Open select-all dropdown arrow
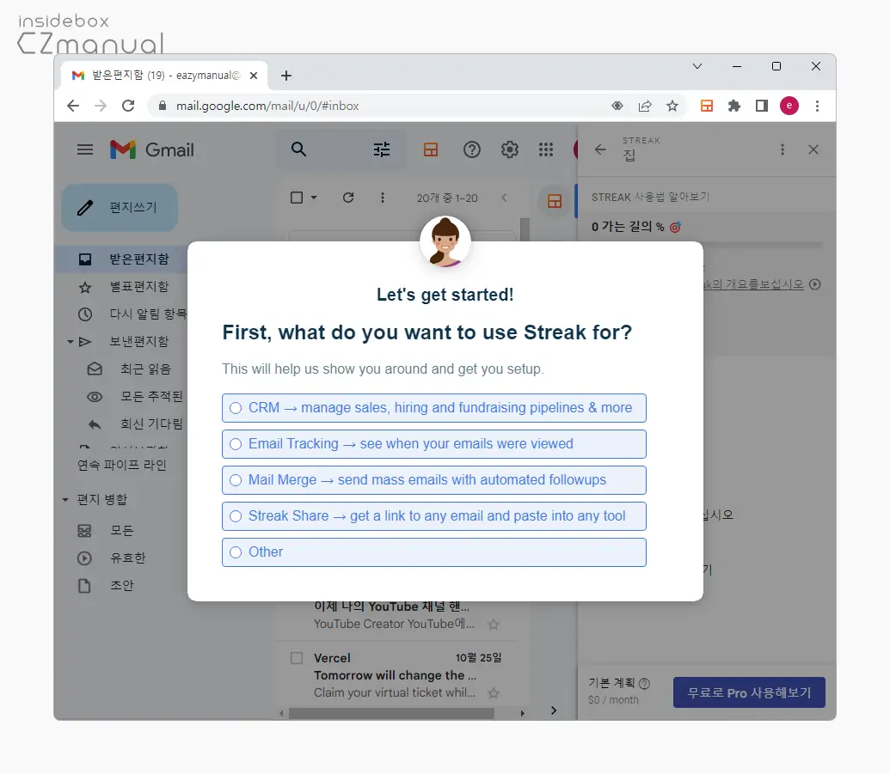 pos(314,198)
